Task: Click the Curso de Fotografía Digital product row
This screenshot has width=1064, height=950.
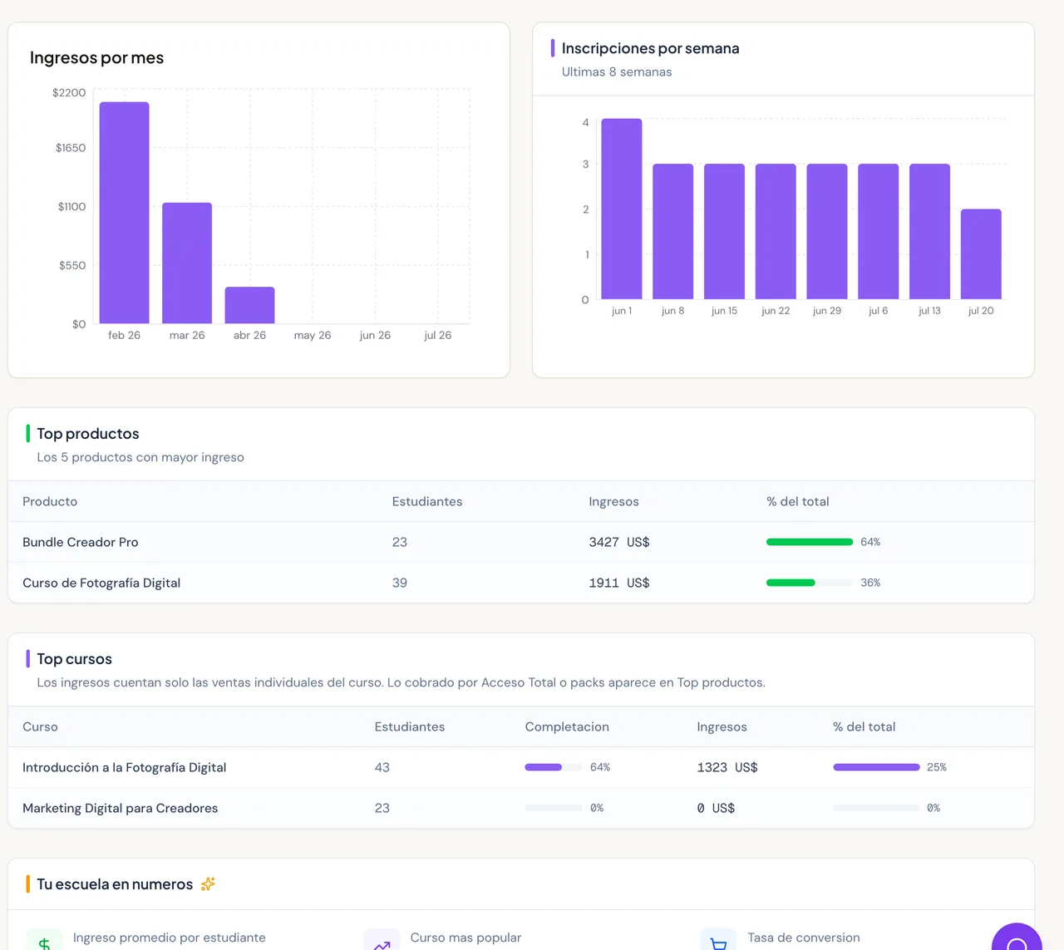Action: coord(521,583)
